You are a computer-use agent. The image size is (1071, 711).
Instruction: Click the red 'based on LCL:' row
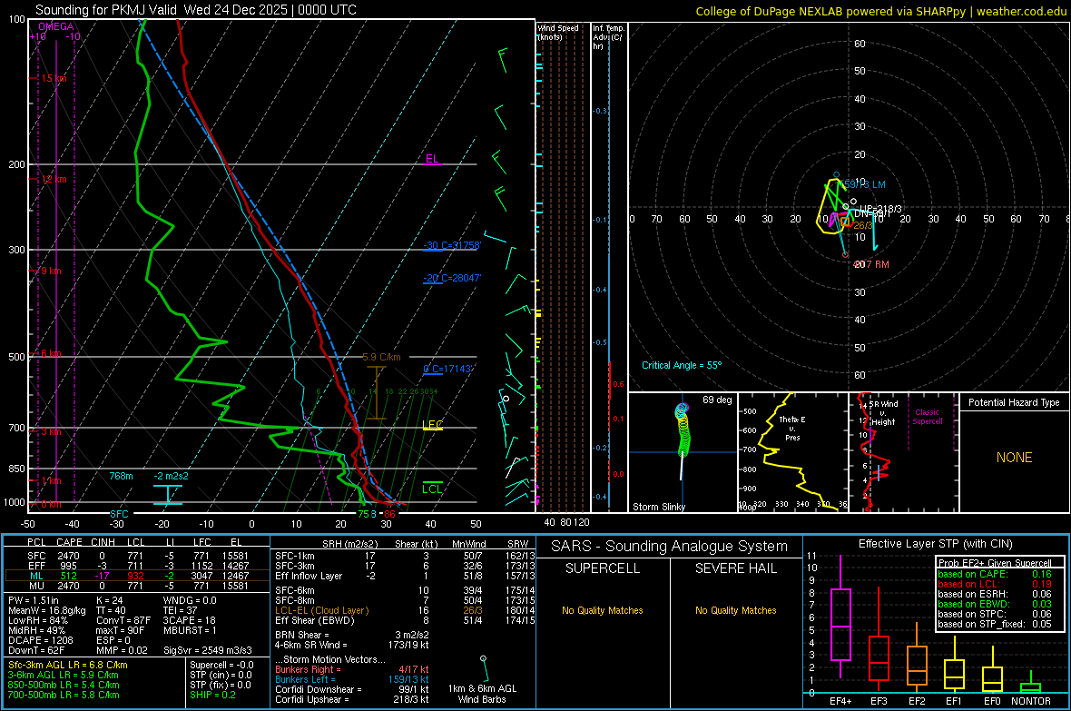(x=995, y=584)
